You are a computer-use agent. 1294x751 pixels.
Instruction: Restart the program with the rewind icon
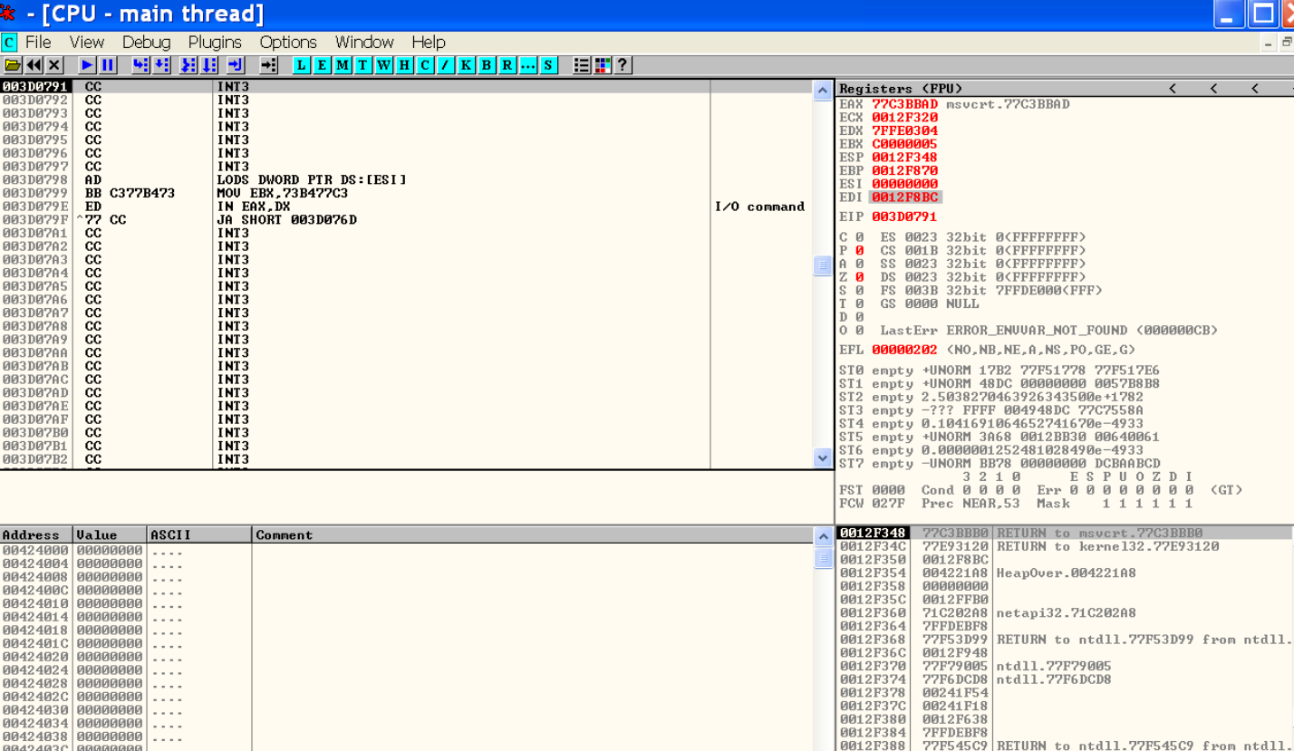34,65
